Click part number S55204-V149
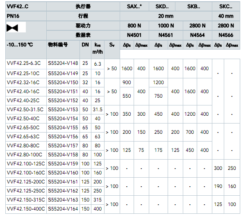 click(x=63, y=73)
